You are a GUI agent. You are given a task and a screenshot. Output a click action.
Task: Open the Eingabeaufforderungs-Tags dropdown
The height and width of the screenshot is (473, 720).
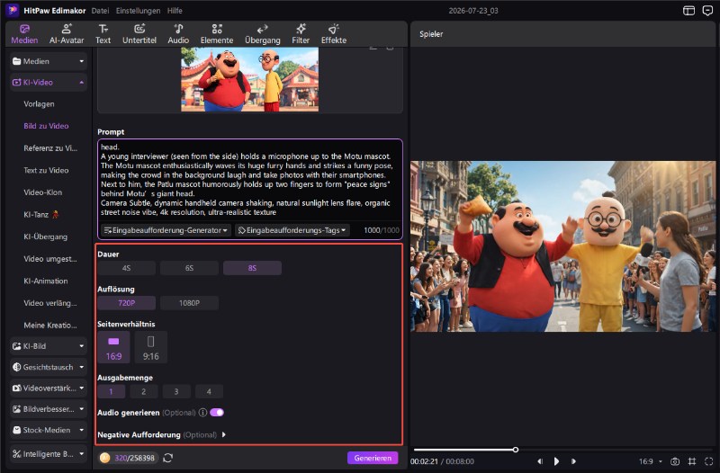click(x=292, y=230)
